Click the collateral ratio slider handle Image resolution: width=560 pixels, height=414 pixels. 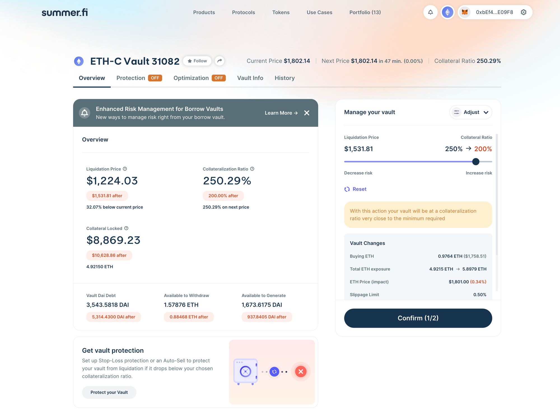475,161
